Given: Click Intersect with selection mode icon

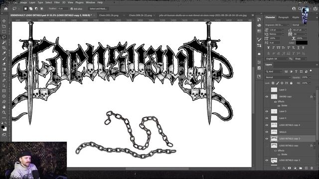Looking at the screenshot, I should 41,9.
